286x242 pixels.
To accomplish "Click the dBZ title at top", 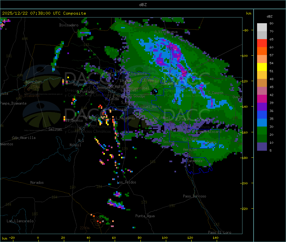I will click(143, 5).
